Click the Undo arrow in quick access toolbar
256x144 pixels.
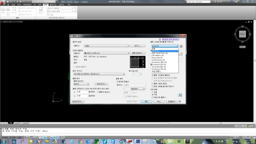pyautogui.click(x=24, y=1)
